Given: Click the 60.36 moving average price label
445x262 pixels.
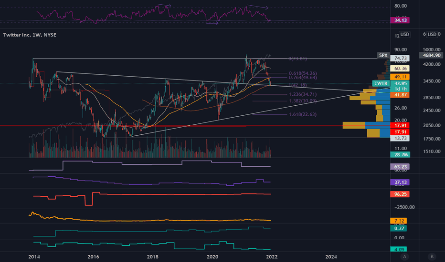Looking at the screenshot, I should [x=400, y=68].
